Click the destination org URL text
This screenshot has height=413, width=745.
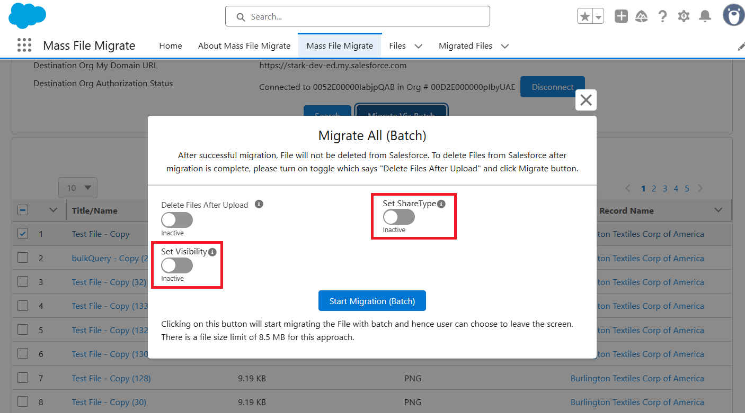(333, 66)
